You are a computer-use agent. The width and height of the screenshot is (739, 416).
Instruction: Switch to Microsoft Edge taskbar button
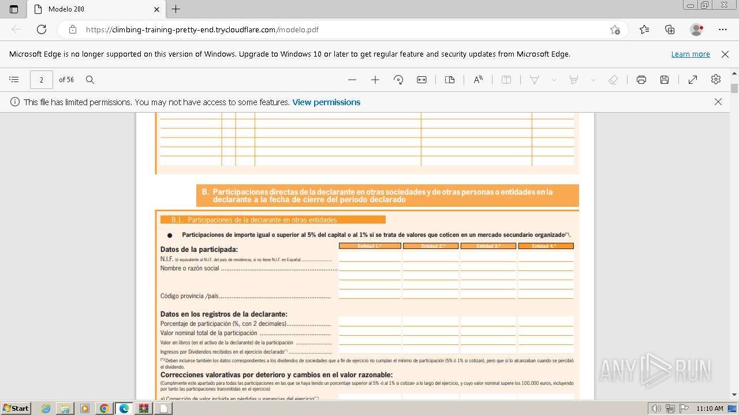click(x=124, y=408)
